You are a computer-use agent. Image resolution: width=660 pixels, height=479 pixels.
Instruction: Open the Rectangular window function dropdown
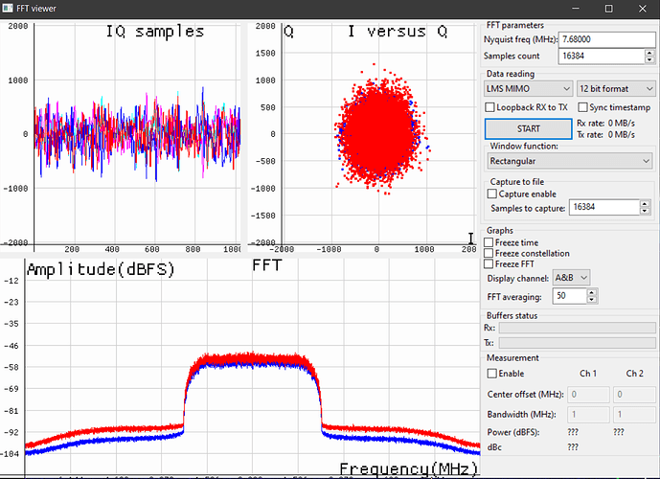pyautogui.click(x=569, y=161)
